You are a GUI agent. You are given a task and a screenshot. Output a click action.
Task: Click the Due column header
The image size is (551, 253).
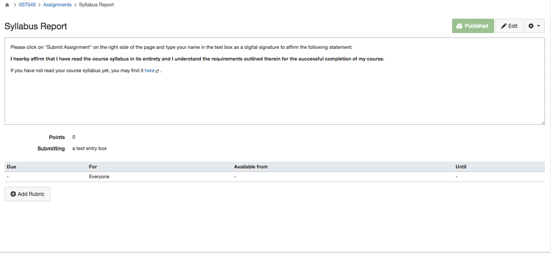[11, 167]
